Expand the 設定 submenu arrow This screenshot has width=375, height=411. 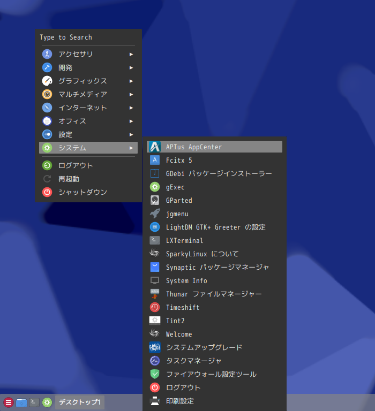(x=131, y=134)
